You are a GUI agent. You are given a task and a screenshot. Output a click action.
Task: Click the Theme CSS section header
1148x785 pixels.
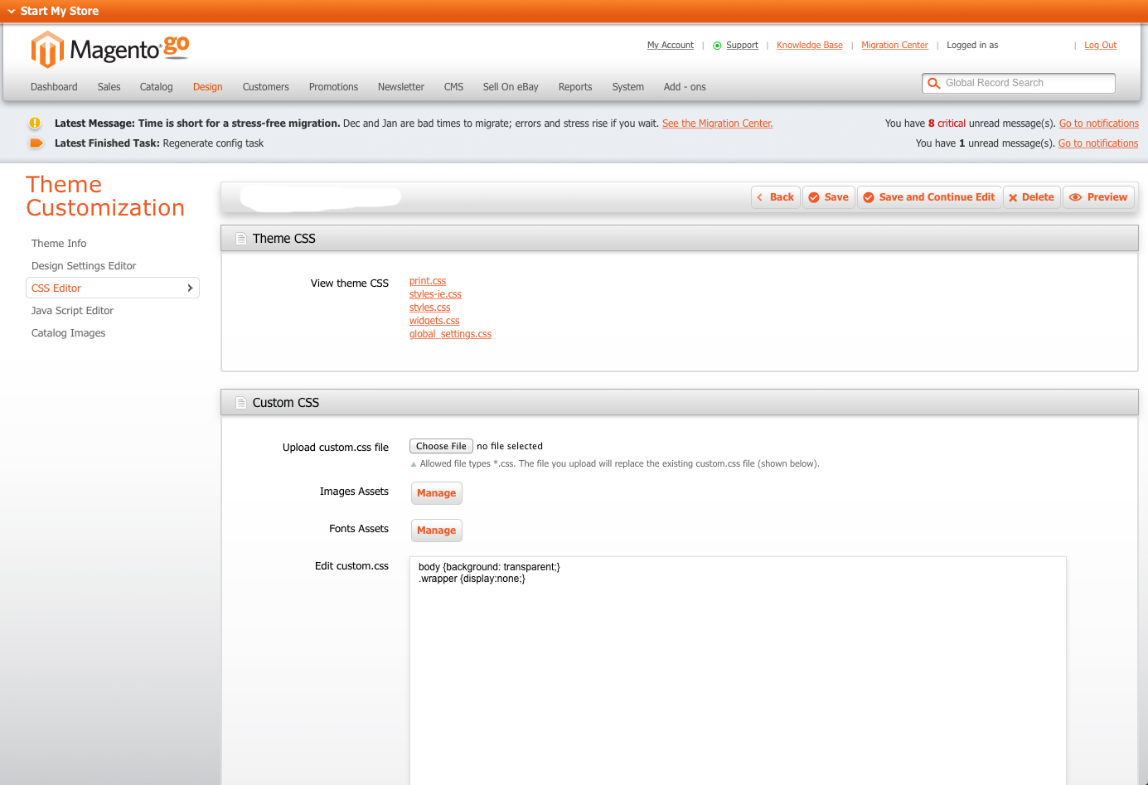[680, 239]
